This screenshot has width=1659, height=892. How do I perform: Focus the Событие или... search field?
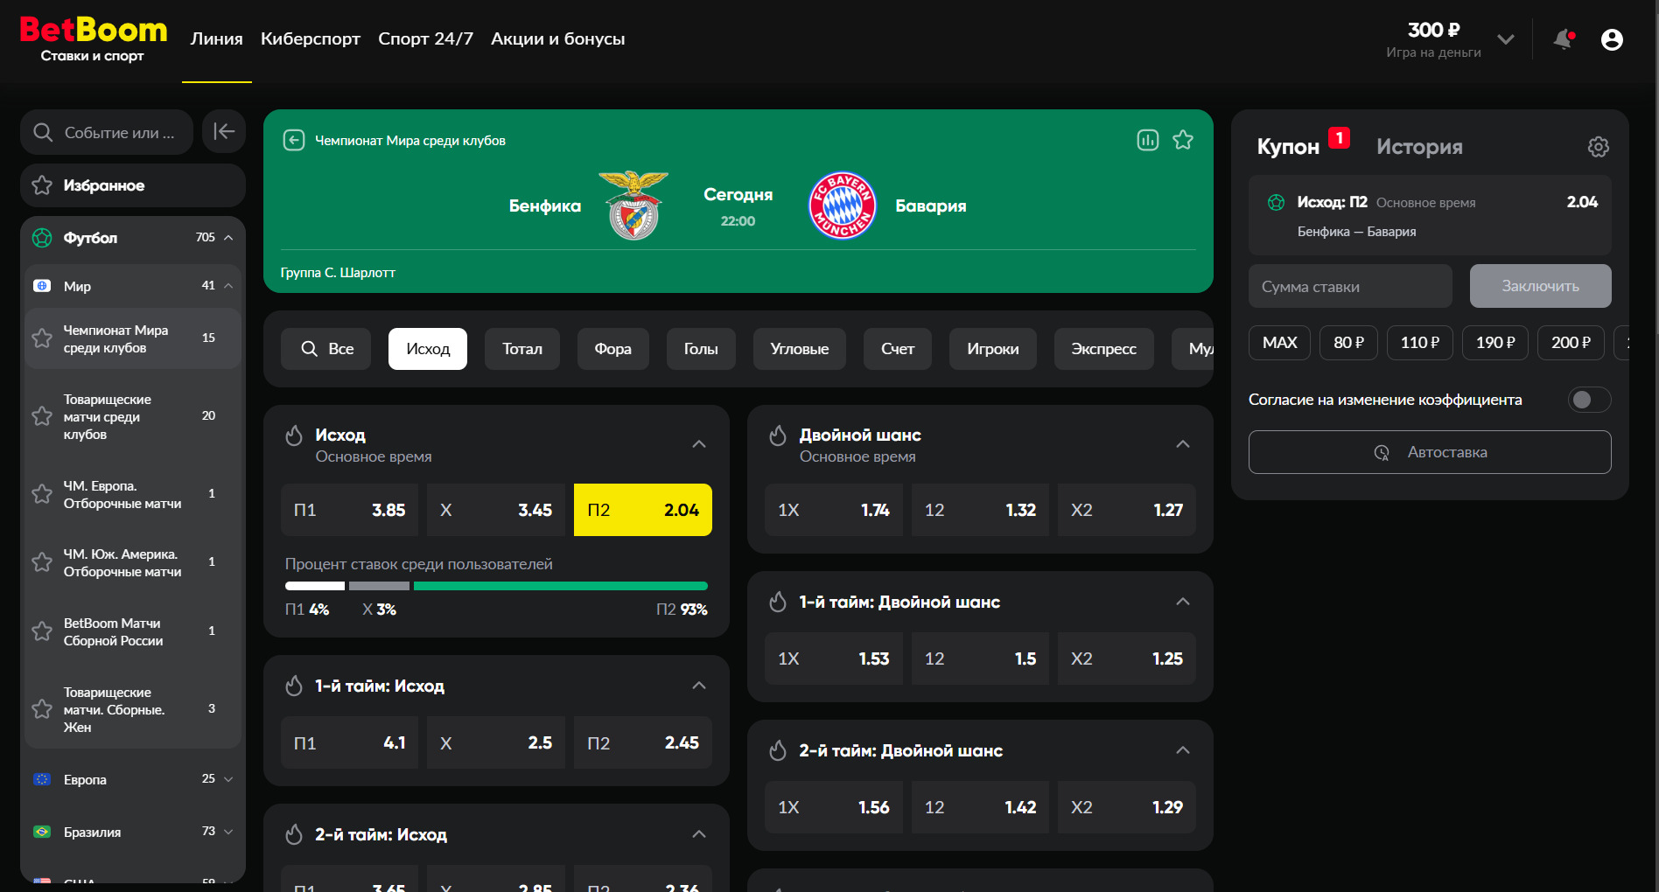(x=107, y=132)
